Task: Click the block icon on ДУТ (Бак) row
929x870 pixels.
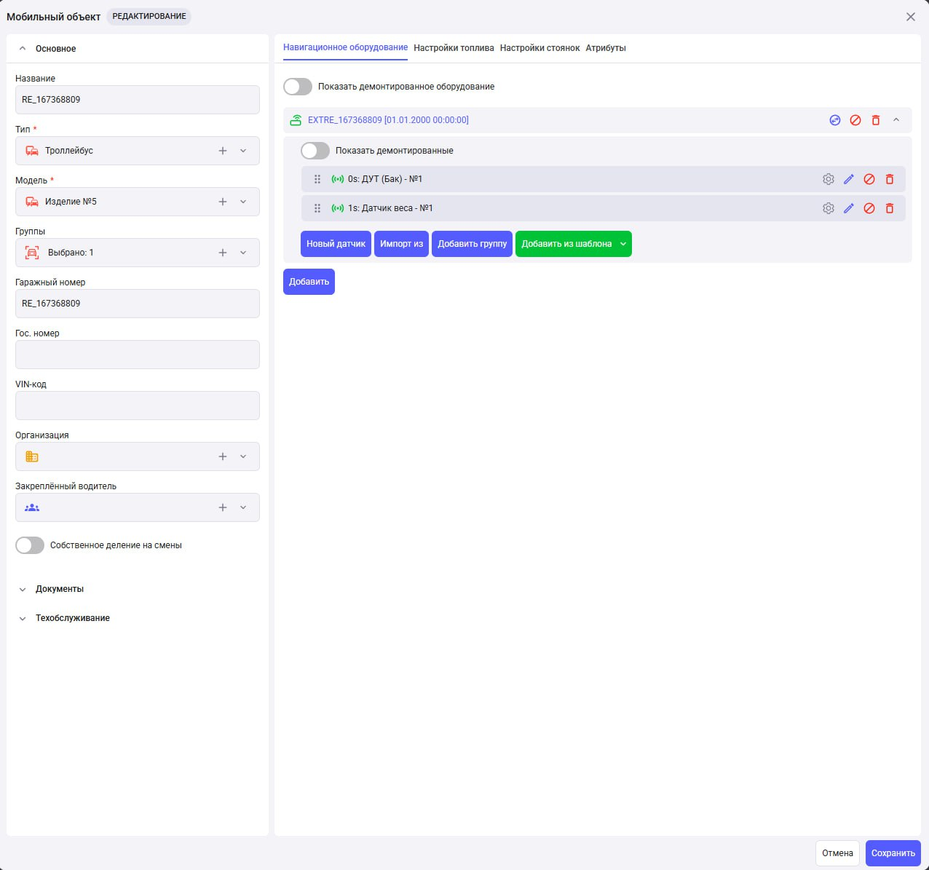Action: (869, 179)
